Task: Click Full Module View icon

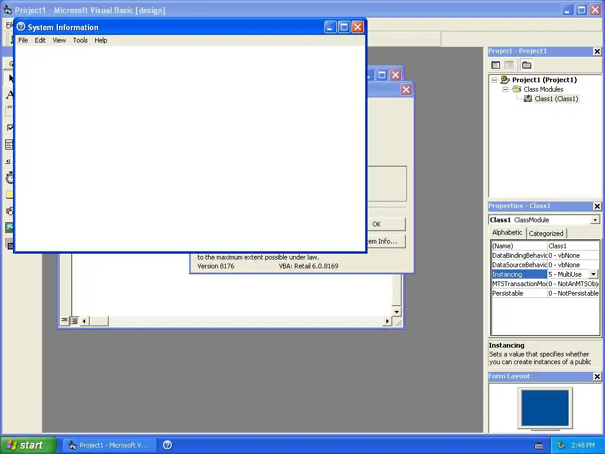Action: [x=74, y=320]
